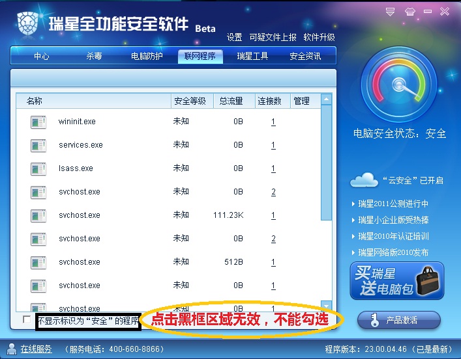Open the 安全资讯 tab
461x359 pixels.
[305, 56]
